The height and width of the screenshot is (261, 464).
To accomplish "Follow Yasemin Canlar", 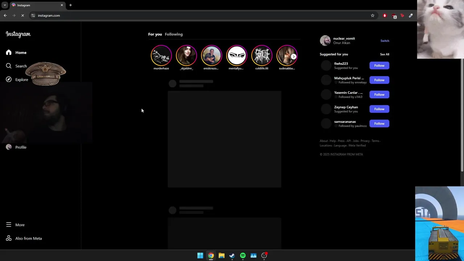I will [379, 94].
